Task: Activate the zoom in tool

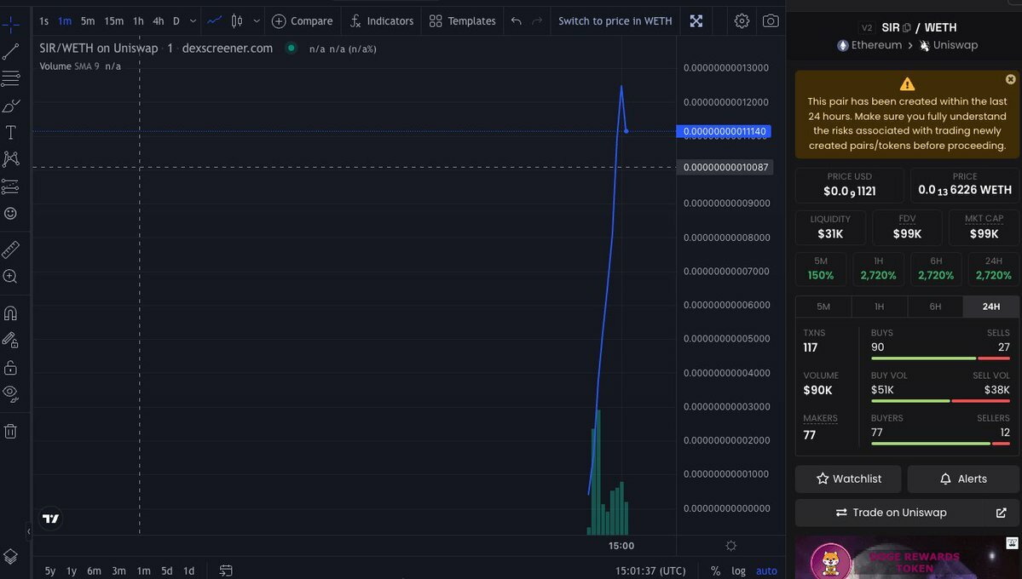Action: click(10, 276)
